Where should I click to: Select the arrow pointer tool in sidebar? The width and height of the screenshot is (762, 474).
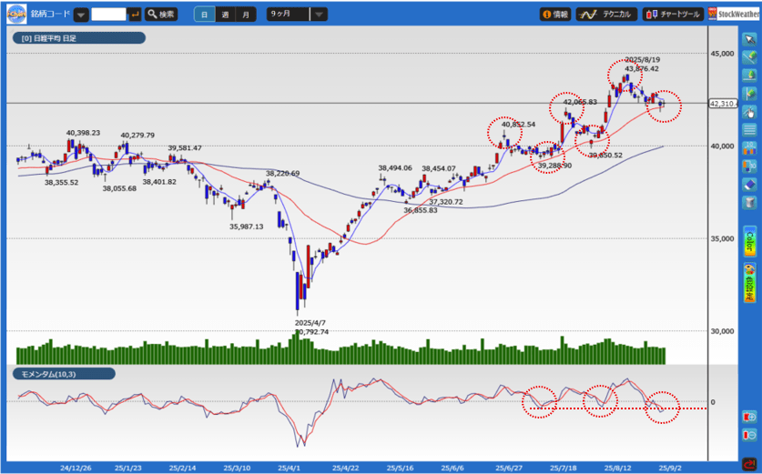coord(749,35)
